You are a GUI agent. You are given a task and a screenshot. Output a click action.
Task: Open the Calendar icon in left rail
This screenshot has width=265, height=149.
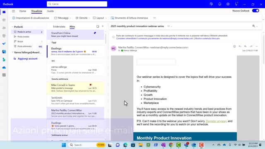4,20
